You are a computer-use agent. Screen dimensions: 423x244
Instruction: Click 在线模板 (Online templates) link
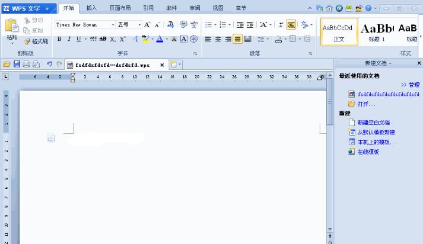[368, 152]
